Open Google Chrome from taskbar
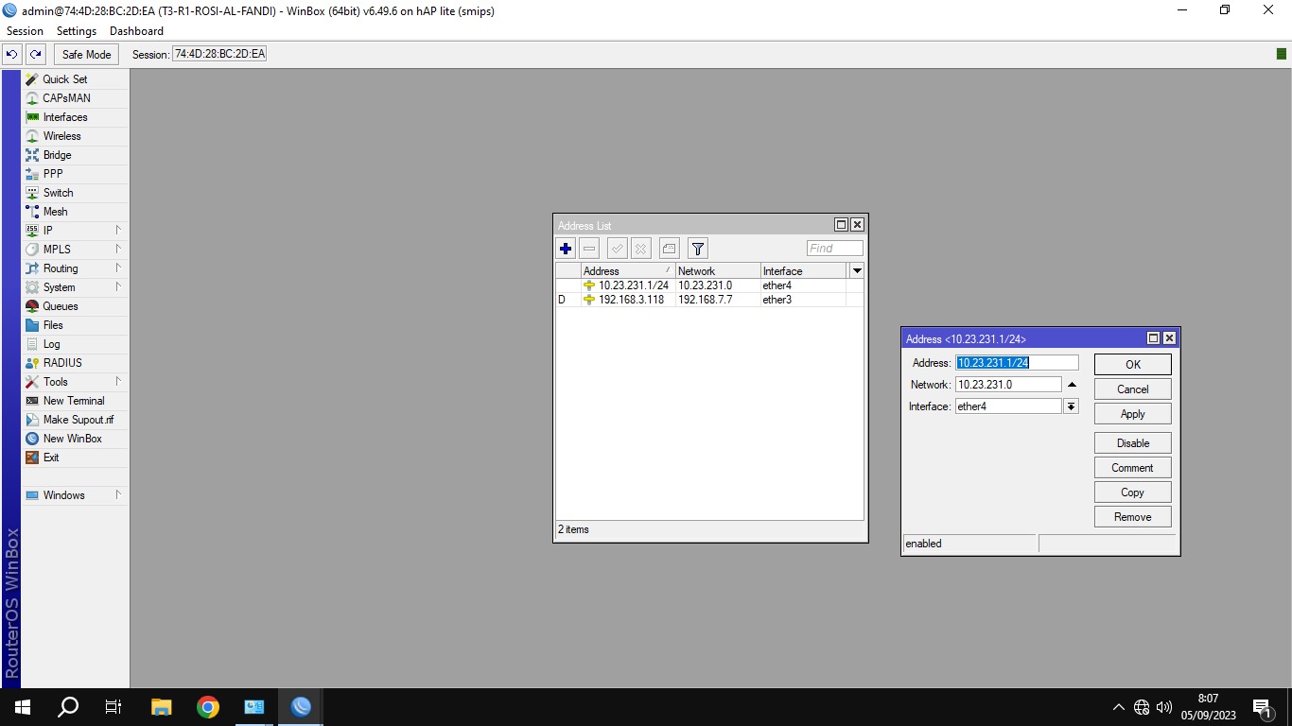The width and height of the screenshot is (1292, 726). (x=208, y=707)
